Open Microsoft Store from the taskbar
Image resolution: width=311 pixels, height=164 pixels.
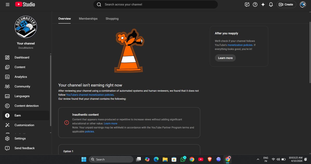coord(174,159)
